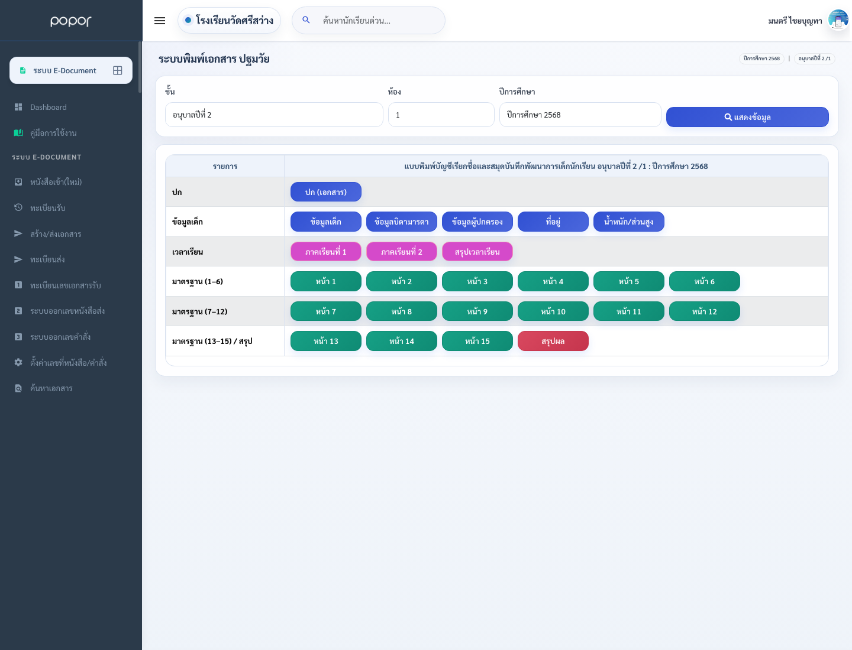Click the ทะเบียนรับ history icon
Screen dimensions: 852x650
point(18,207)
